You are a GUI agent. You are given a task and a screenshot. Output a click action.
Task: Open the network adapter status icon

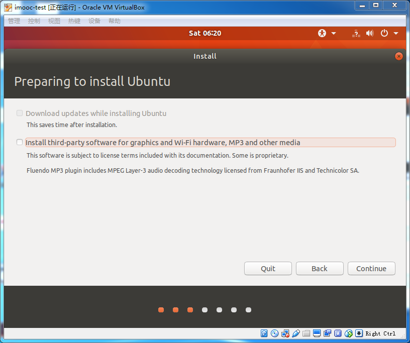coord(285,333)
